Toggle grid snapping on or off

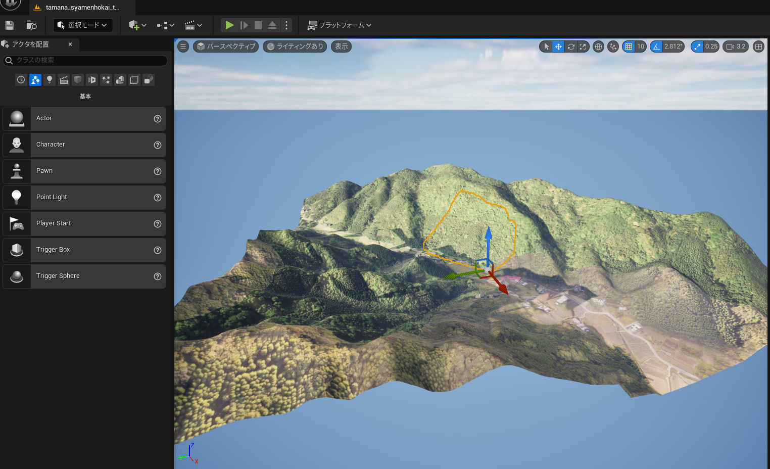[x=629, y=46]
